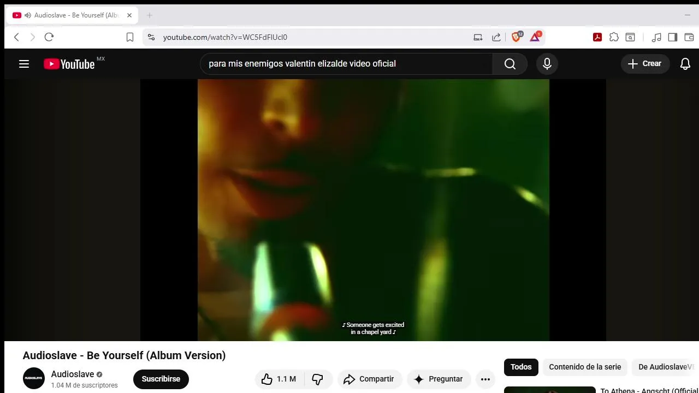Subscribe with the Suscribirse button
699x393 pixels.
161,379
